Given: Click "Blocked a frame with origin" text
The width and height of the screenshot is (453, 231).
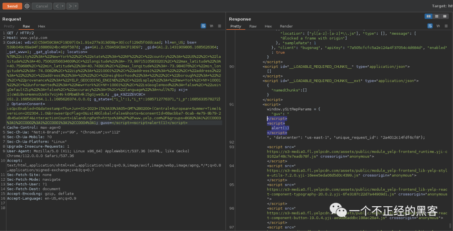Looking at the screenshot, I should tap(314, 38).
